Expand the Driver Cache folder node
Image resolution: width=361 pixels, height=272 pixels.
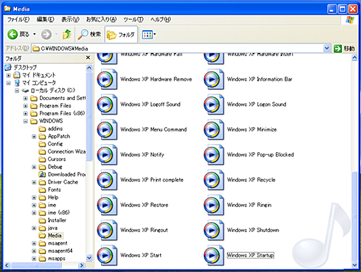pyautogui.click(x=34, y=183)
